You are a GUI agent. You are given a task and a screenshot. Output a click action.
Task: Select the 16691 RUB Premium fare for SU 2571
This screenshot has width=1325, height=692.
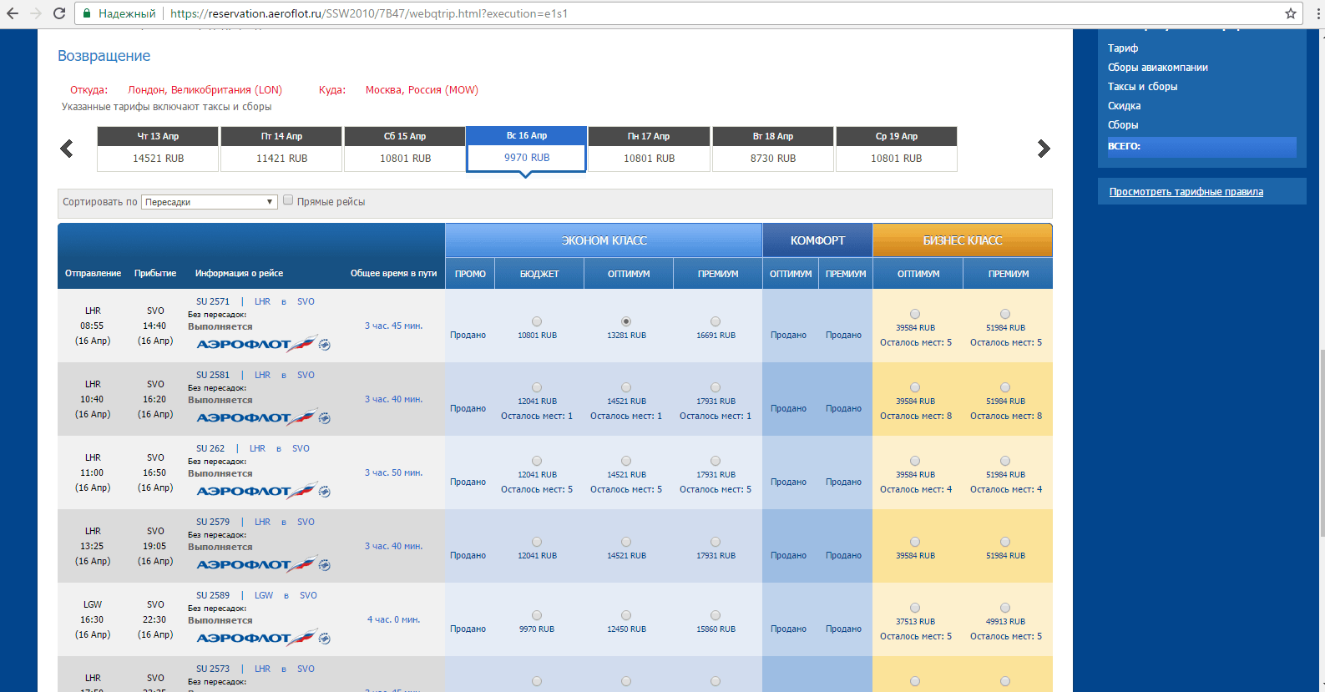point(716,321)
